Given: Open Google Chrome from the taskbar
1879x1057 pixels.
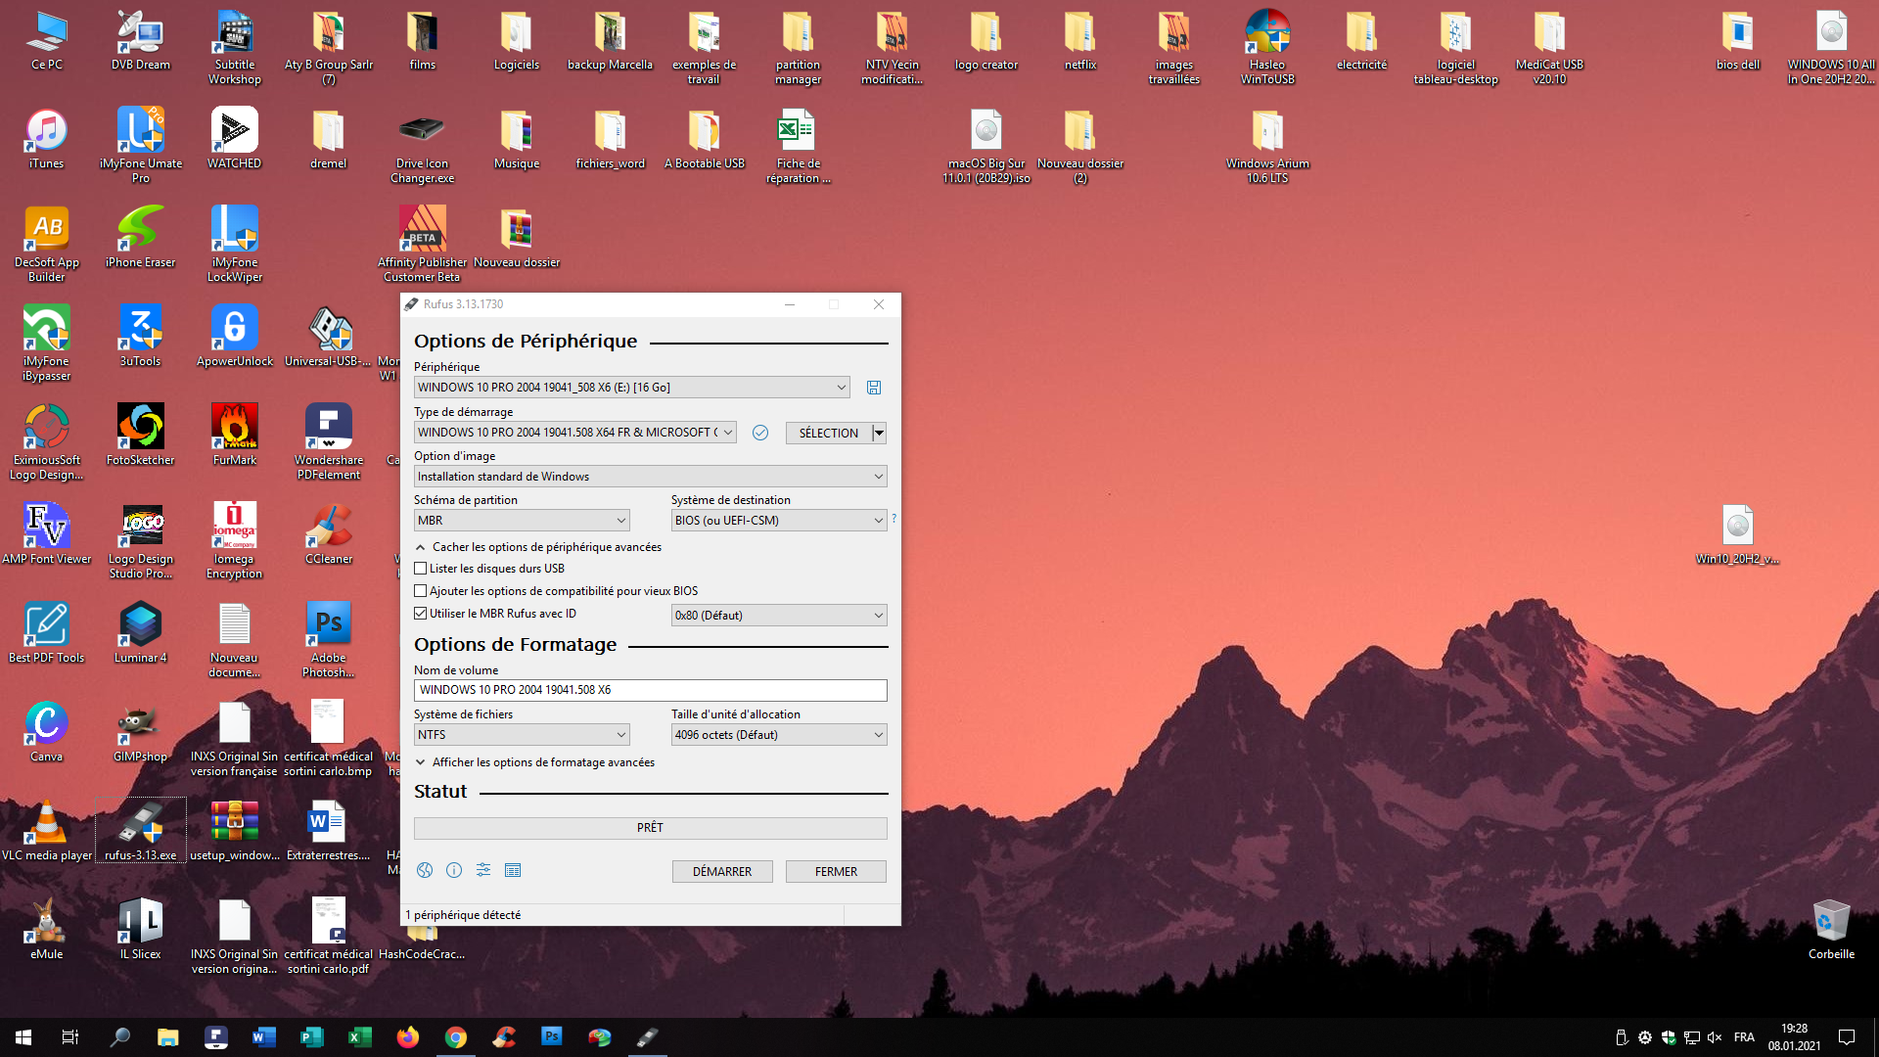Looking at the screenshot, I should tap(456, 1037).
